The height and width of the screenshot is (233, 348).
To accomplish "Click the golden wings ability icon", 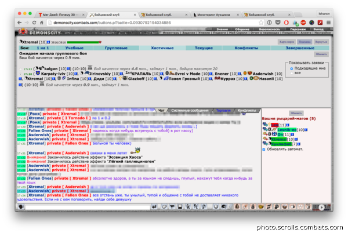I will (x=261, y=206).
